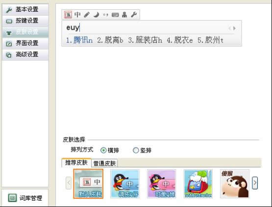The width and height of the screenshot is (272, 207).
Task: Click the user account icon in toolbar
Action: [x=124, y=15]
